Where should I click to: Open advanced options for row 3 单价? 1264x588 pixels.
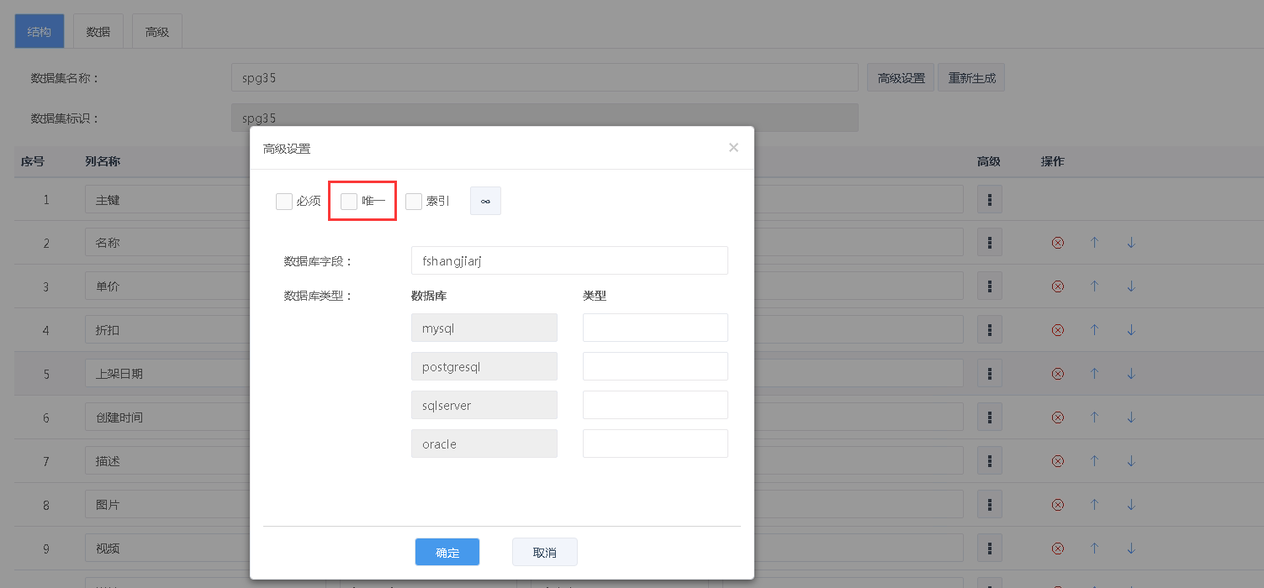[990, 286]
